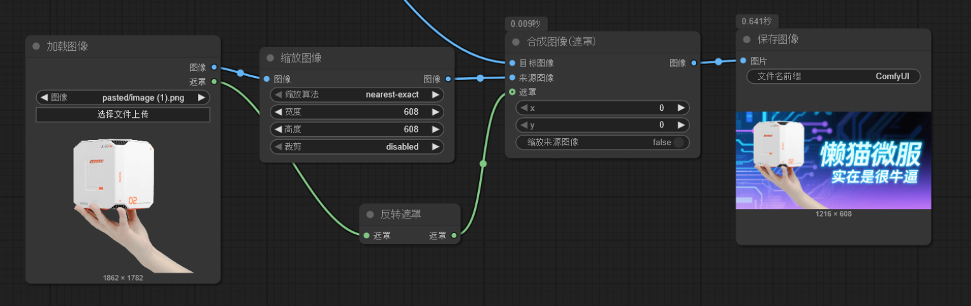The image size is (971, 306).
Task: Increase the 高度 value
Action: pos(435,129)
